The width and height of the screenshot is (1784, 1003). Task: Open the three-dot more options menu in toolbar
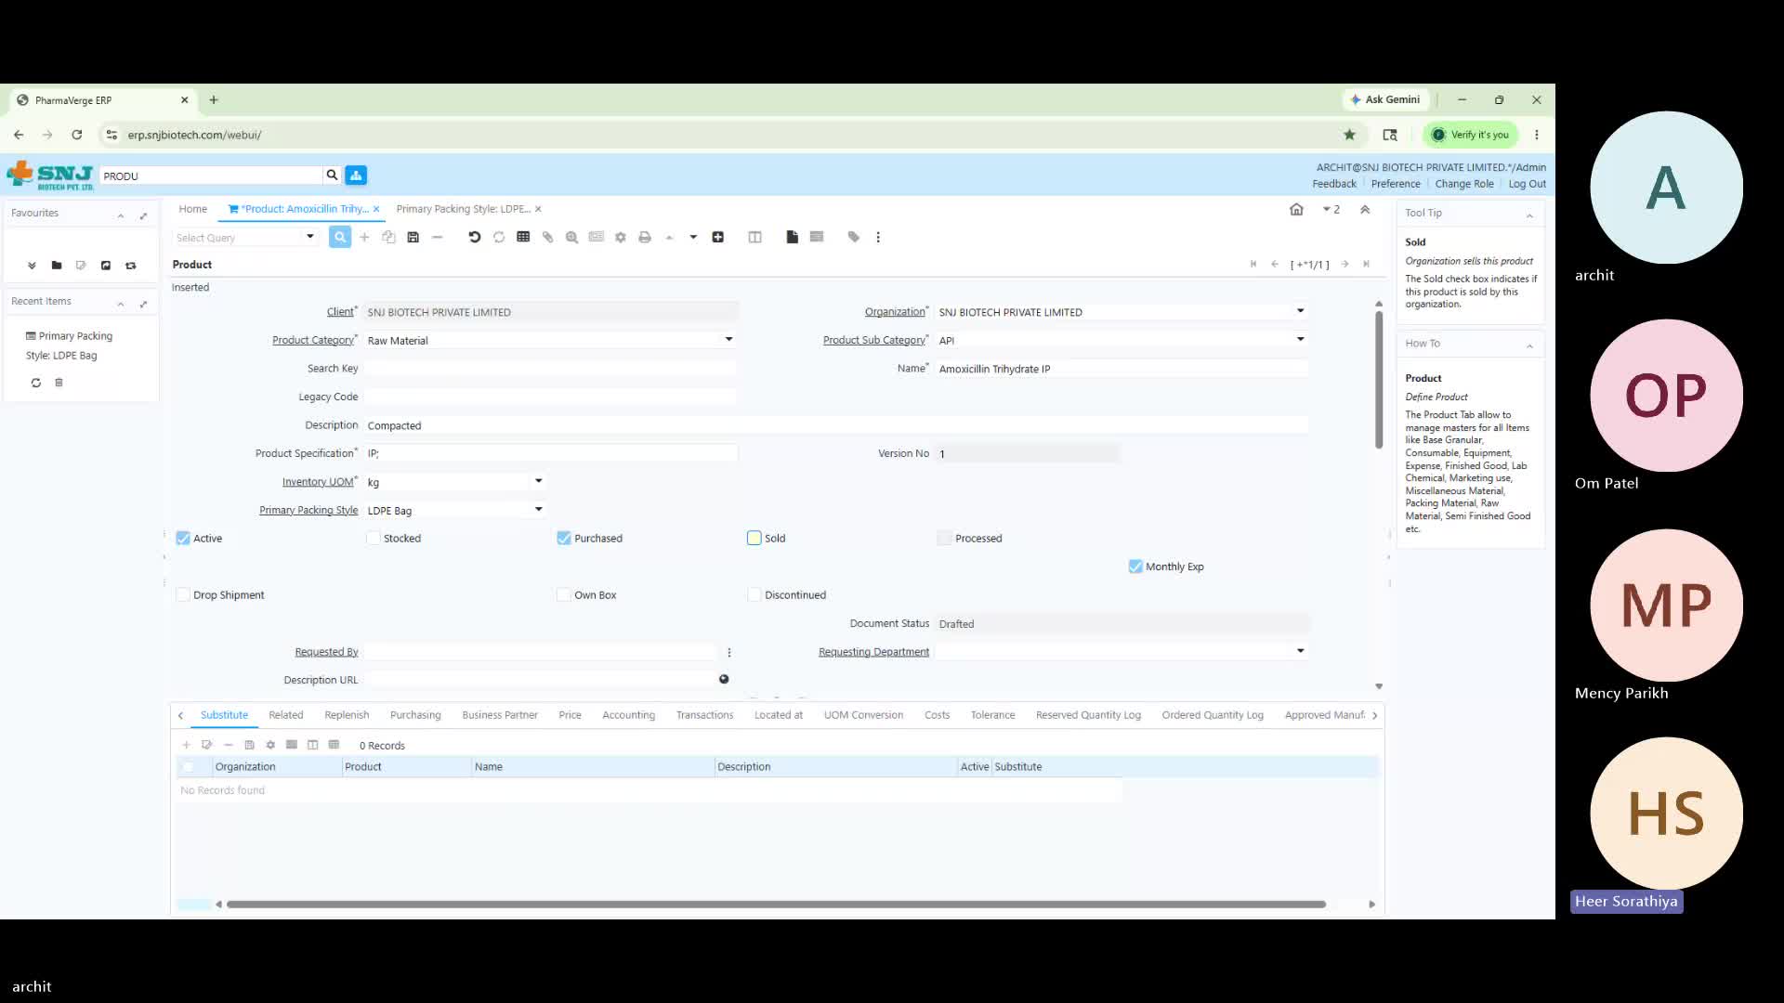pos(878,237)
